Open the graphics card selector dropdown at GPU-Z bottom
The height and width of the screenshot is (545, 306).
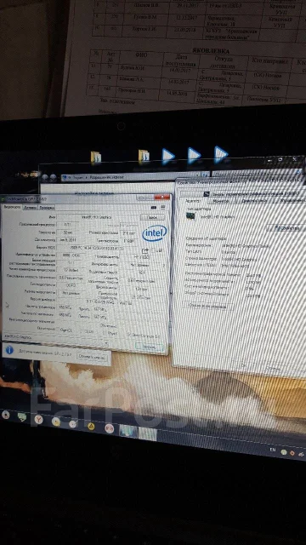[106, 342]
